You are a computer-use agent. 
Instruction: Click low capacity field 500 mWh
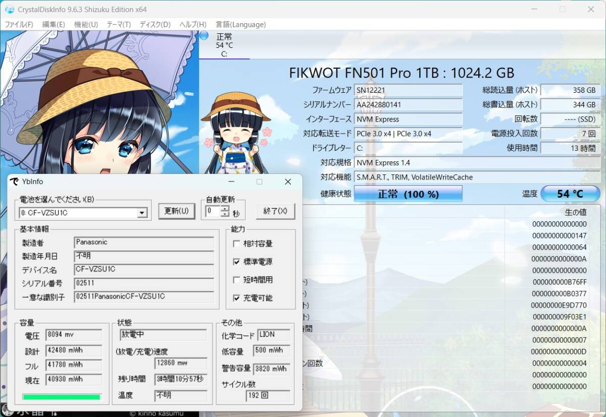pyautogui.click(x=271, y=351)
